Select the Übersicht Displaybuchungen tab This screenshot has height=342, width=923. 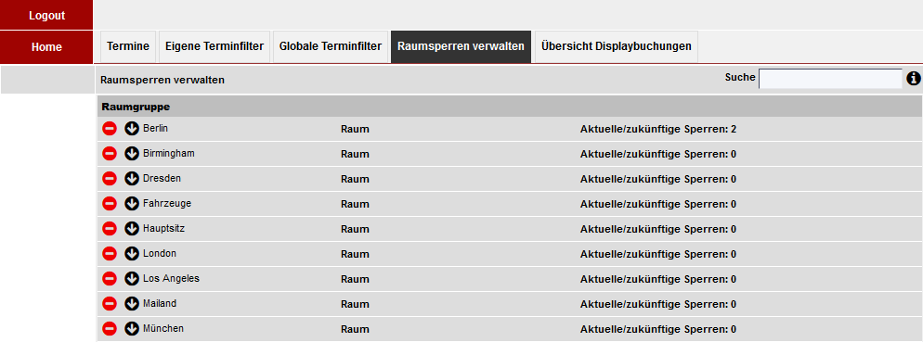pos(617,46)
